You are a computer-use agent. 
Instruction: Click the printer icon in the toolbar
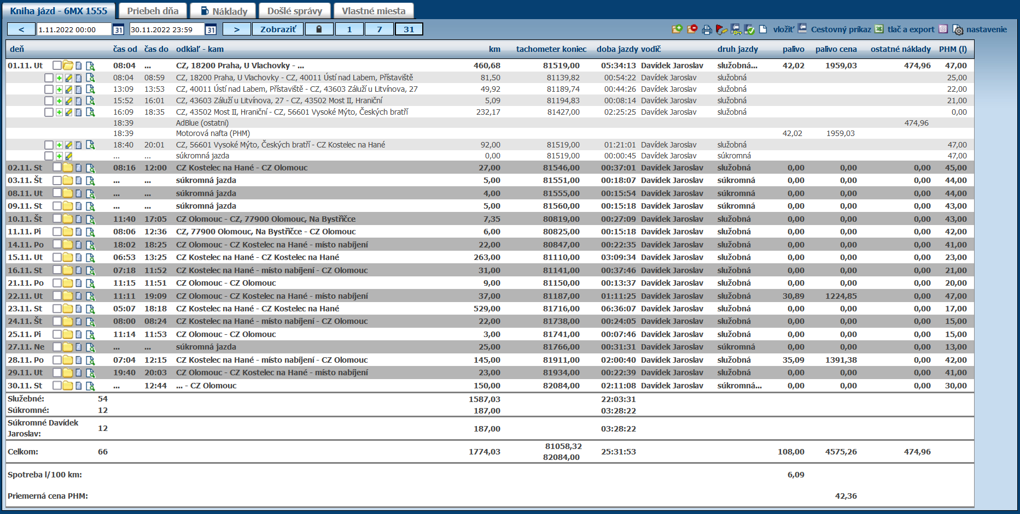pos(707,29)
